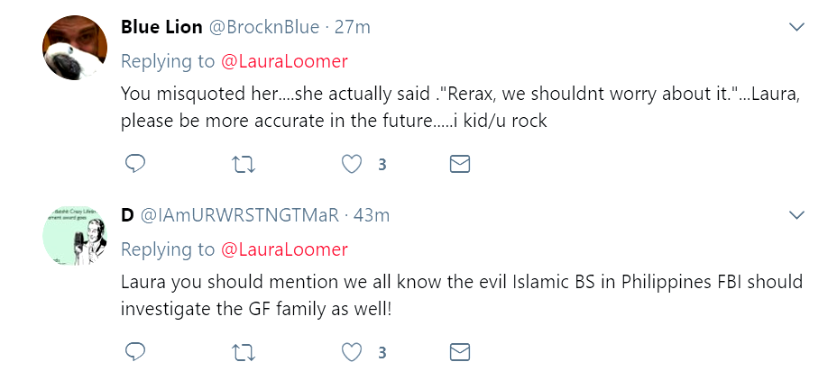837x371 pixels.
Task: Open the @BrocknBlue handle
Action: pyautogui.click(x=264, y=27)
